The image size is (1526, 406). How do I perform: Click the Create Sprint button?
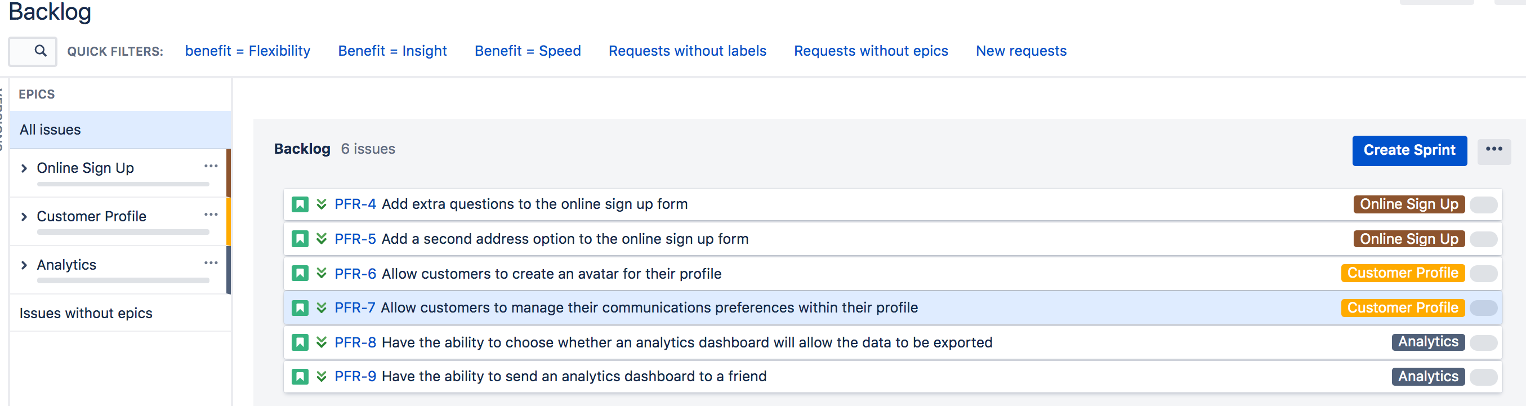coord(1409,150)
